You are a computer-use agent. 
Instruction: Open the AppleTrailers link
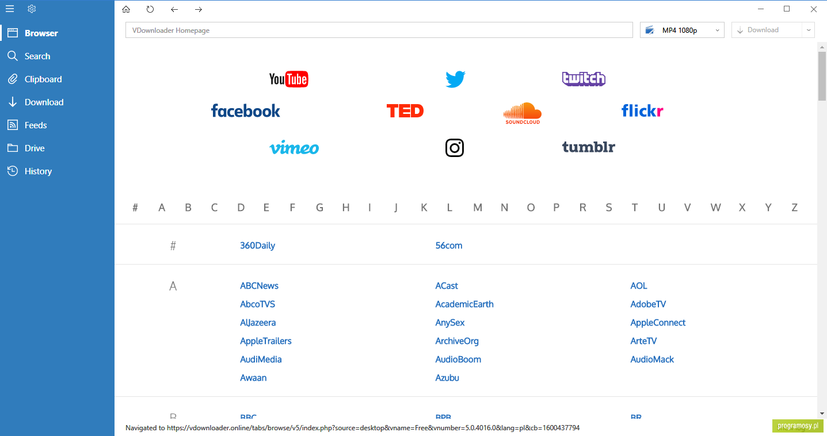pos(266,341)
